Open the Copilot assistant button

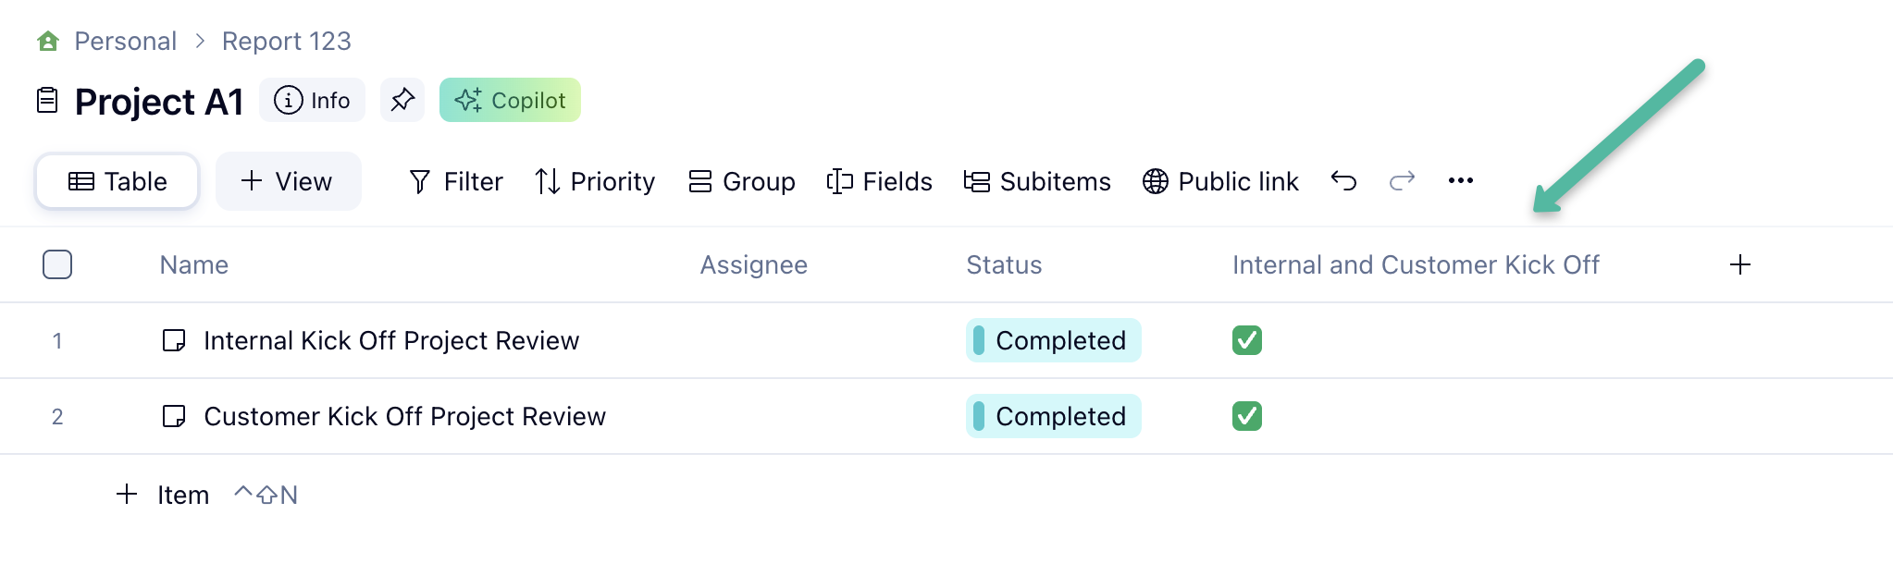510,101
